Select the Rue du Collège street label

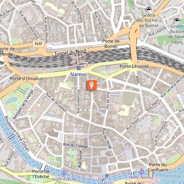pos(75,145)
